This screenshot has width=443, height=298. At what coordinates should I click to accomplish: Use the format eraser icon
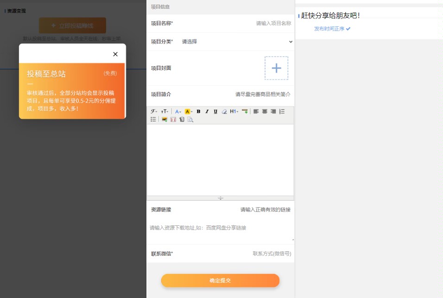[x=223, y=112]
